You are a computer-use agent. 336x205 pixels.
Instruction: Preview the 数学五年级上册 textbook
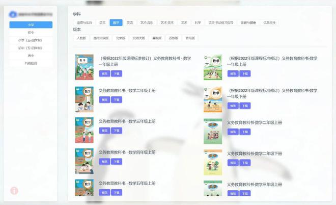(104, 192)
